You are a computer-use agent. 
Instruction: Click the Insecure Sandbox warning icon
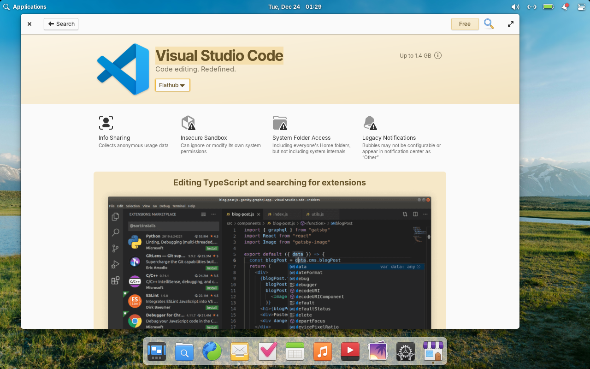188,123
